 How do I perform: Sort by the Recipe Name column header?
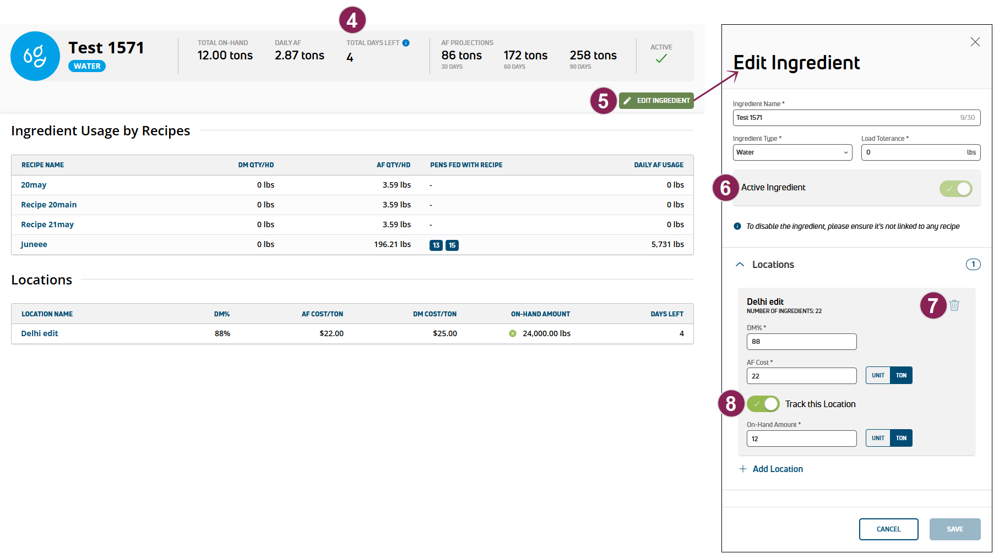[x=42, y=165]
